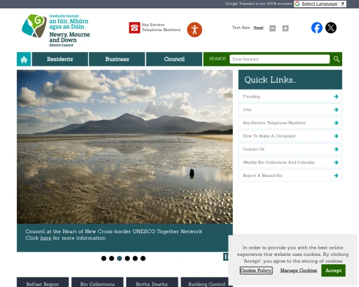Open the Residents menu
Viewport: 359px width, 287px height.
[60, 59]
